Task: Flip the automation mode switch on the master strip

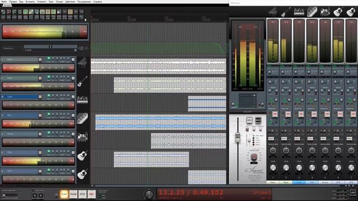Action: (249, 140)
